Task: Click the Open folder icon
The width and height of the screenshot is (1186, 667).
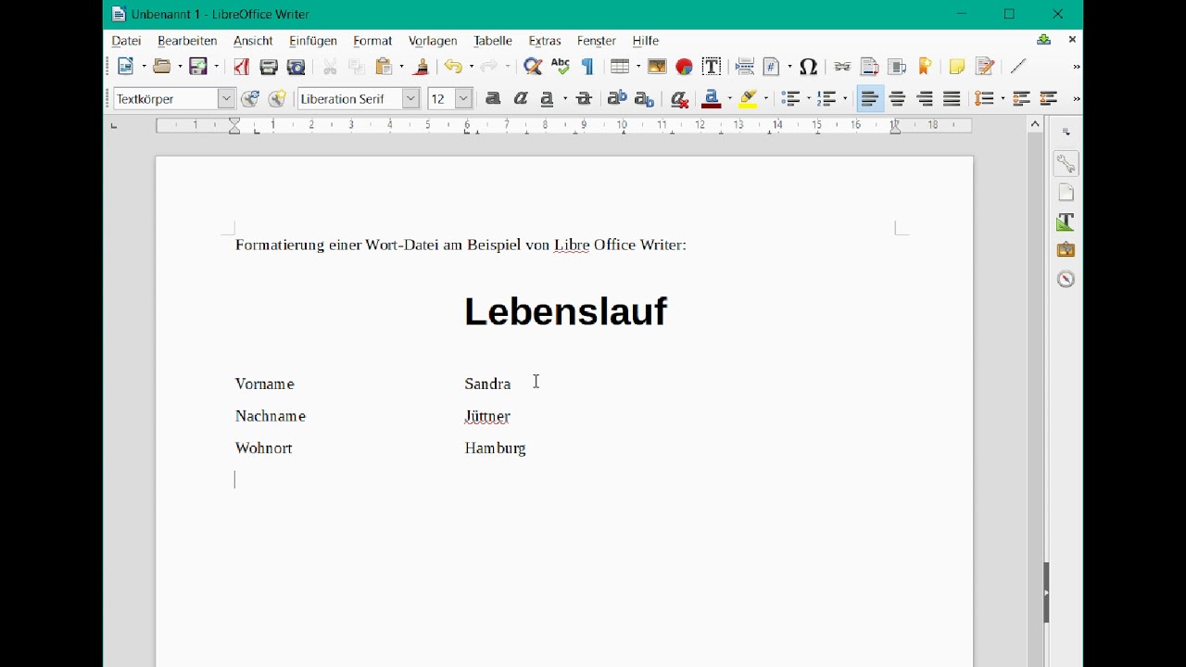Action: point(162,67)
